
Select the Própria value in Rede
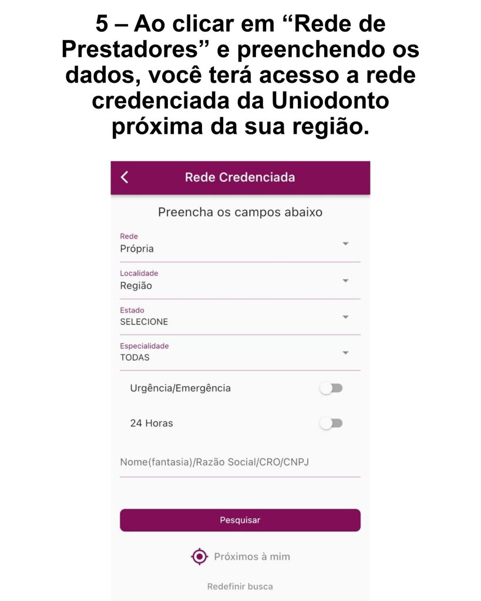pos(137,249)
